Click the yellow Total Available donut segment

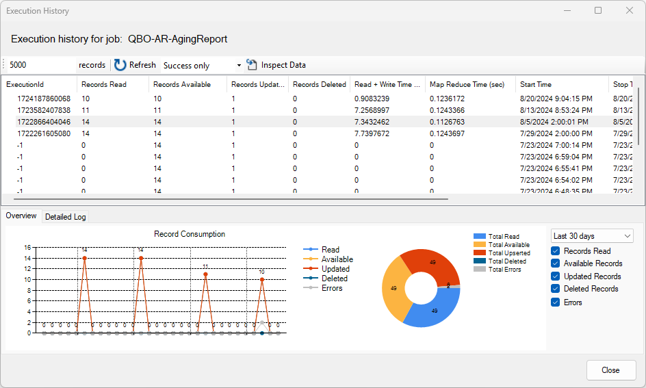tap(393, 288)
